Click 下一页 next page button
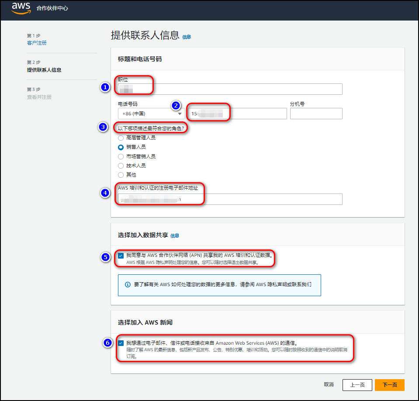Image resolution: width=419 pixels, height=401 pixels. click(390, 385)
